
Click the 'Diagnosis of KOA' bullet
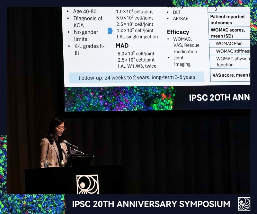[x=88, y=22]
